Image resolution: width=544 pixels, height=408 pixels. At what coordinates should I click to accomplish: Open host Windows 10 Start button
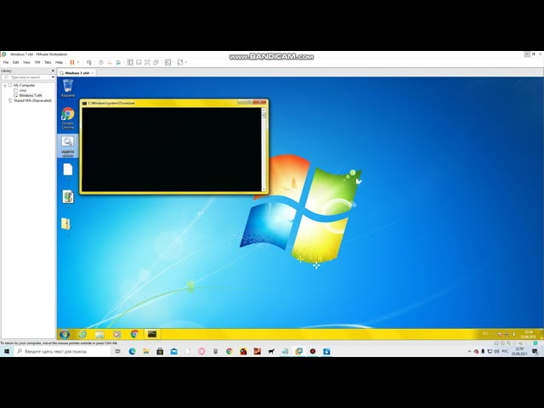click(x=7, y=351)
